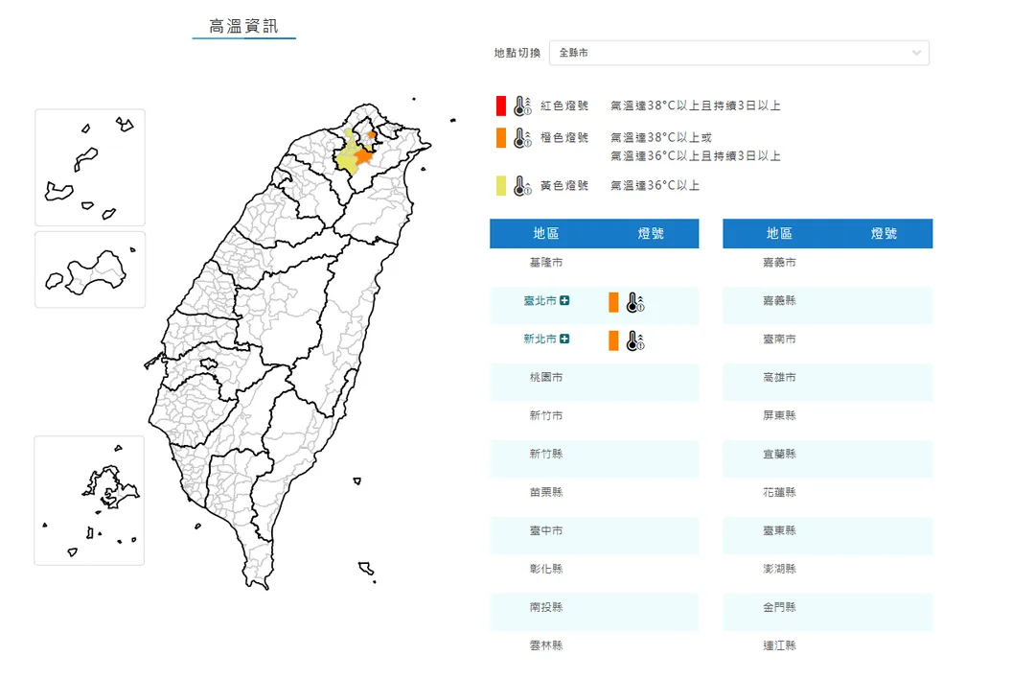The image size is (1035, 679).
Task: Click the 臺中市 row text
Action: coord(546,530)
